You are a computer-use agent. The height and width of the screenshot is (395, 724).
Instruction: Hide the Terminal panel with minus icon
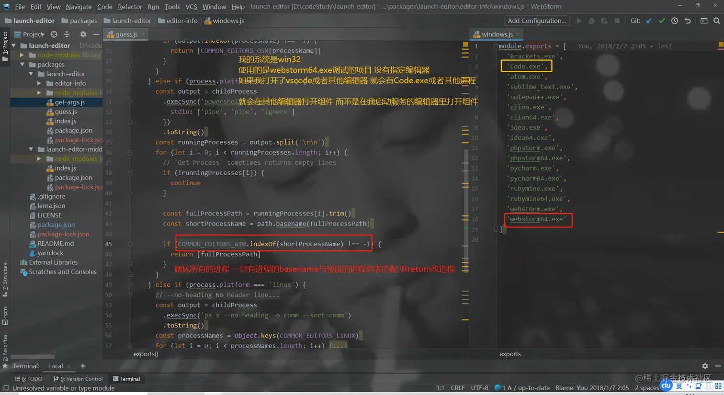pyautogui.click(x=718, y=366)
